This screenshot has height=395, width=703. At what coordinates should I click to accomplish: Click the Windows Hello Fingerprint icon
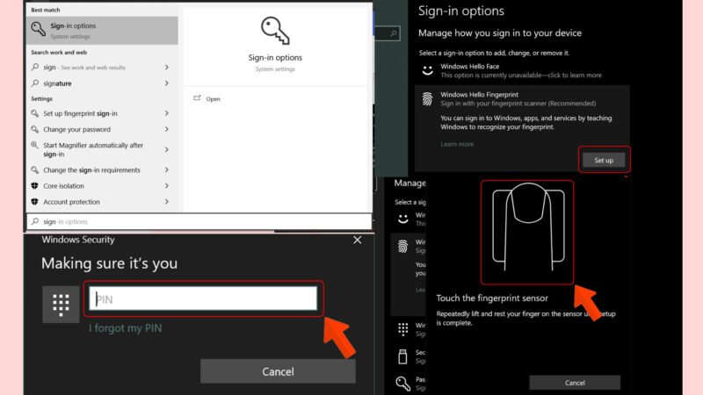click(427, 98)
